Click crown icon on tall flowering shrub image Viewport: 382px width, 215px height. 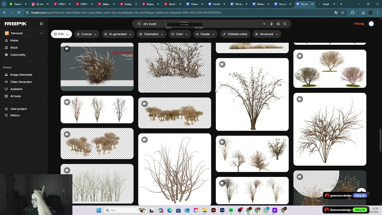click(x=222, y=64)
